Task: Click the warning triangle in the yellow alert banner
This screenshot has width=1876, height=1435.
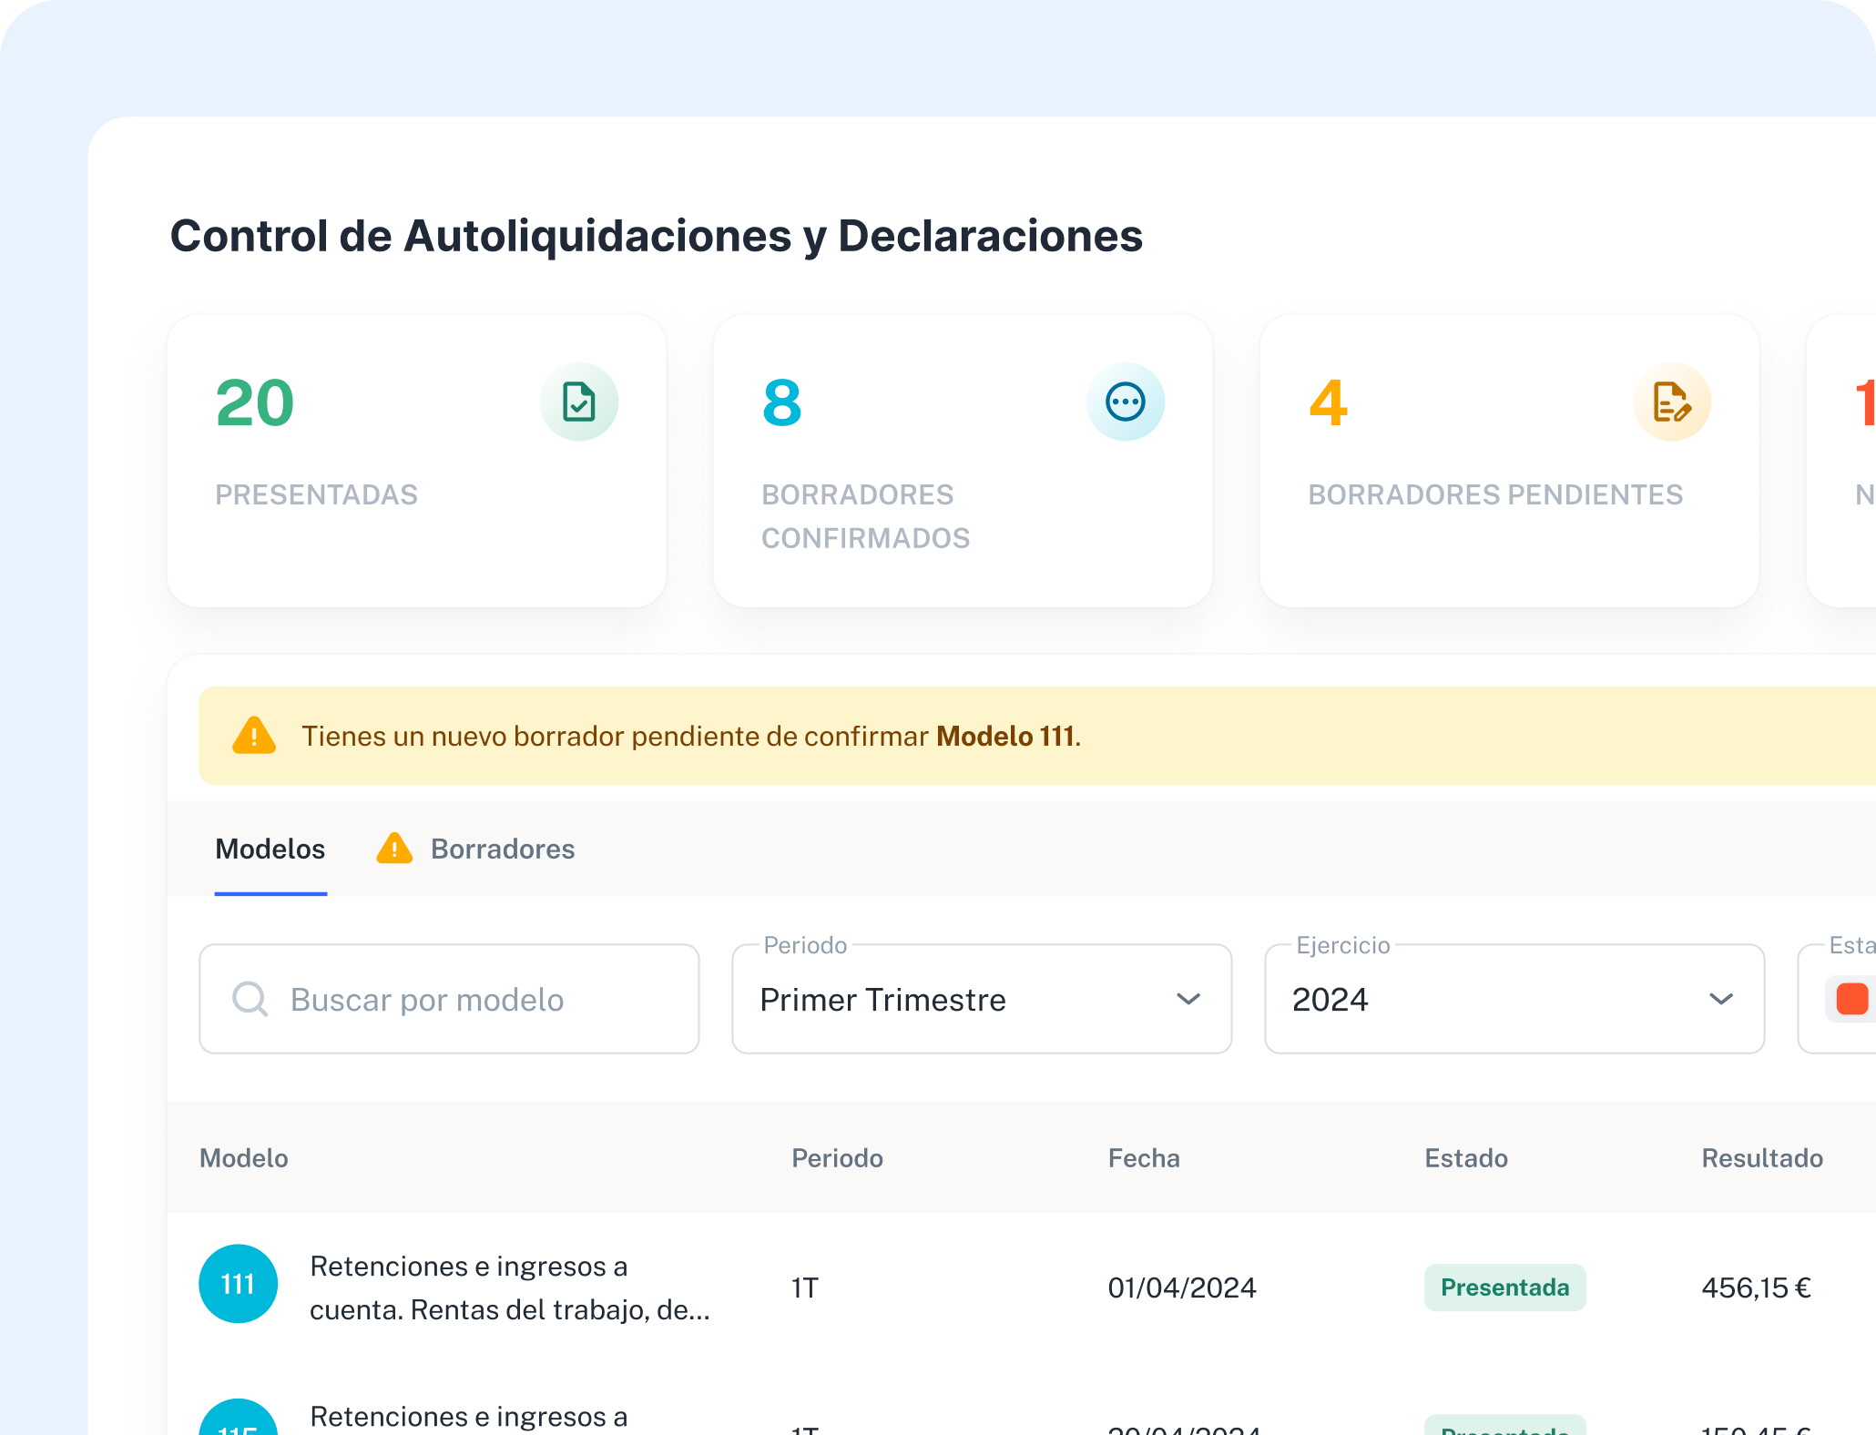Action: pos(254,736)
